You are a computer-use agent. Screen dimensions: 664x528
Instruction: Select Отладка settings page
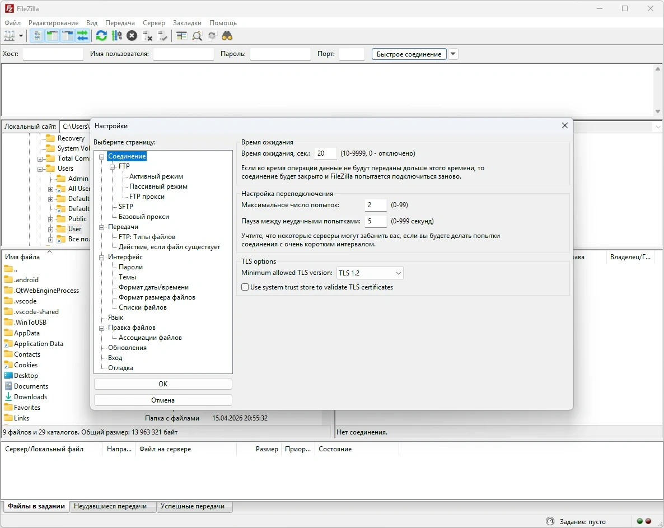tap(120, 368)
